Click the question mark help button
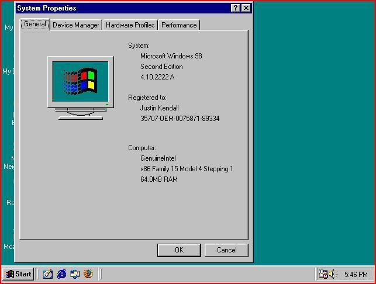 point(235,8)
